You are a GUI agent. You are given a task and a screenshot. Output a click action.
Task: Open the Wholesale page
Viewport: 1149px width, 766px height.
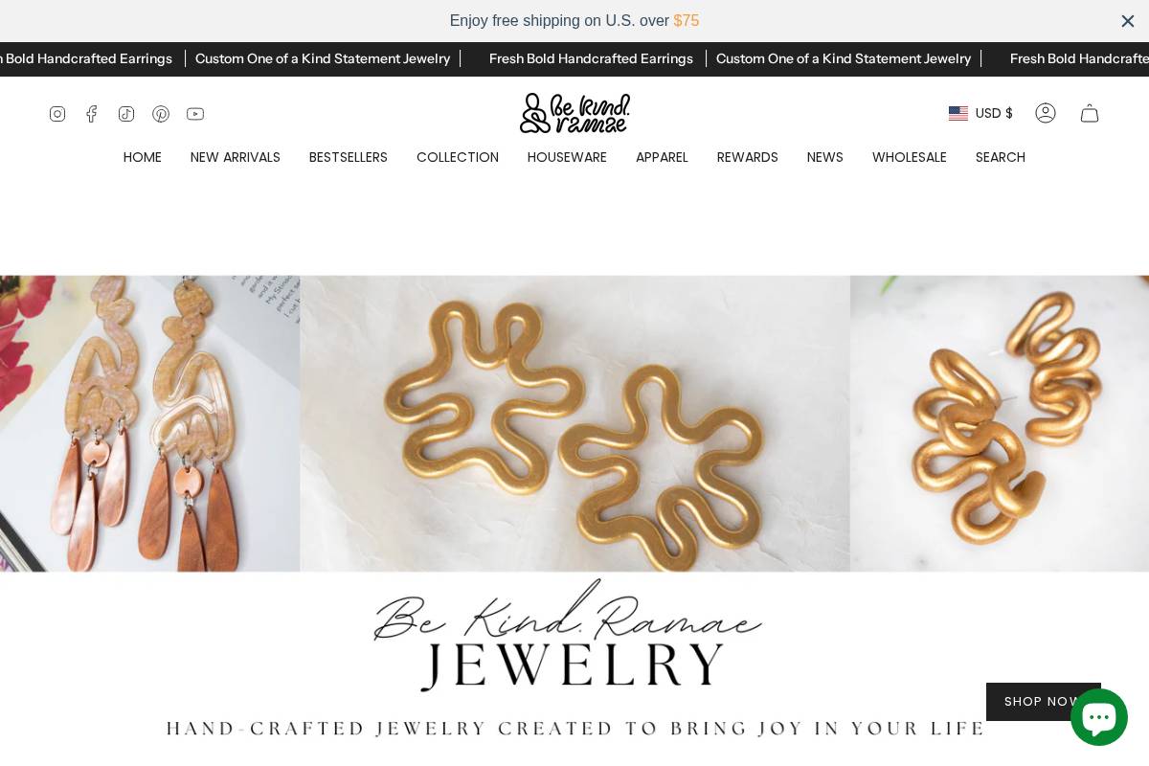point(910,157)
